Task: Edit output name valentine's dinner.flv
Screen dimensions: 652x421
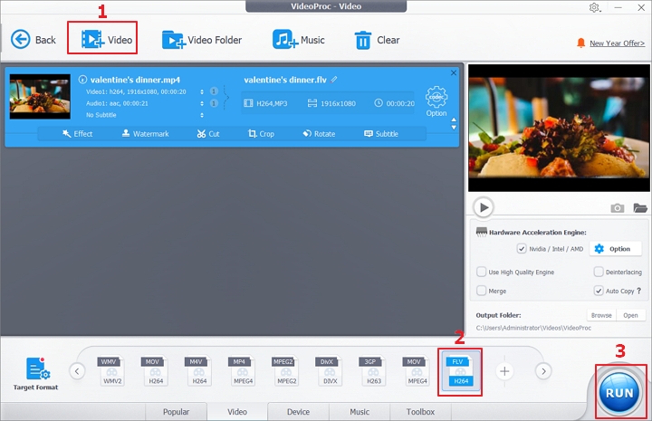Action: (334, 80)
